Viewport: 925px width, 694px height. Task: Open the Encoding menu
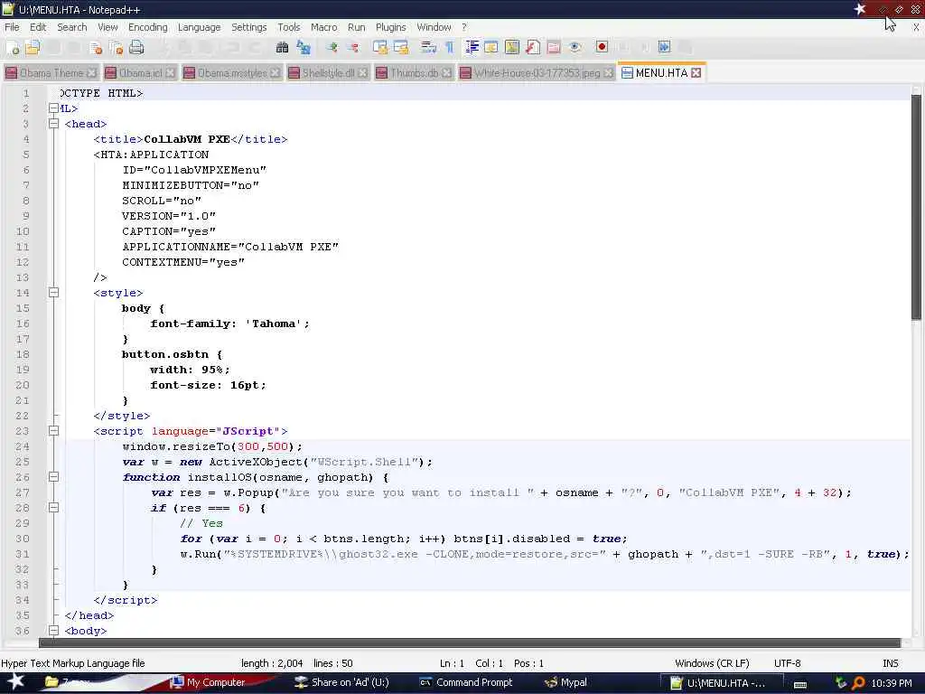[147, 27]
